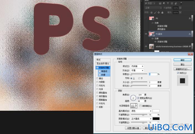
Task: Open 高光模式 dropdown showing 滤色
Action: 141,111
